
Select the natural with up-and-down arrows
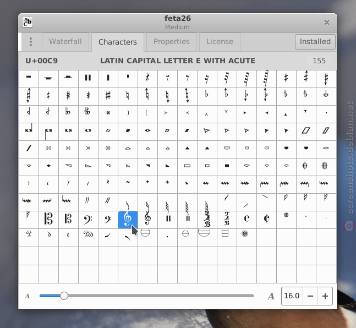187,96
